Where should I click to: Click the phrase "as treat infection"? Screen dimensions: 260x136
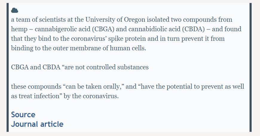pos(35,96)
